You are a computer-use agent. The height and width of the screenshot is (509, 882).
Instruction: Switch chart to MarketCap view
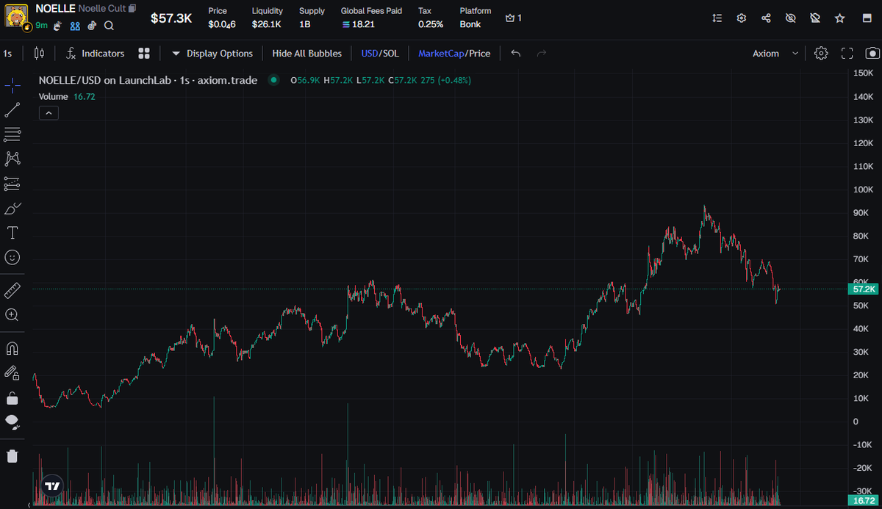pos(440,54)
